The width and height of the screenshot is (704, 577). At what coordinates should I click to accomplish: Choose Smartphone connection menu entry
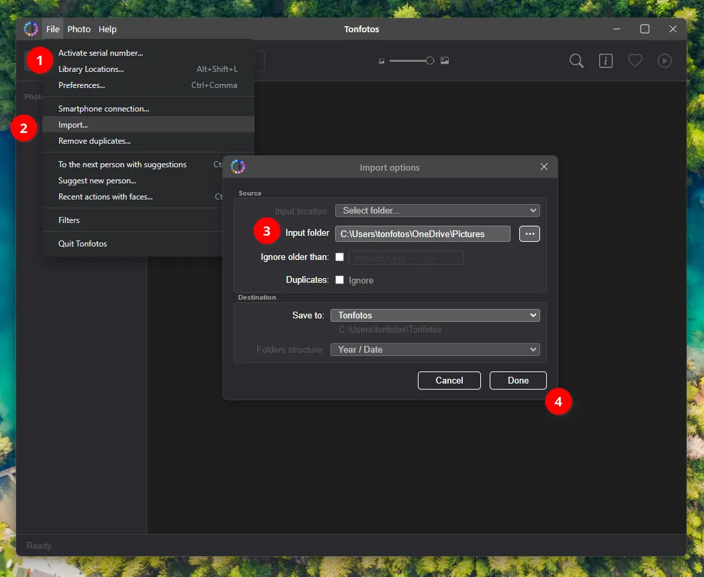[148, 109]
